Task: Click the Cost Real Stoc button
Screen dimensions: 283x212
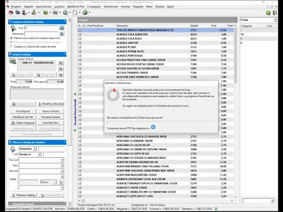Action: (x=51, y=122)
